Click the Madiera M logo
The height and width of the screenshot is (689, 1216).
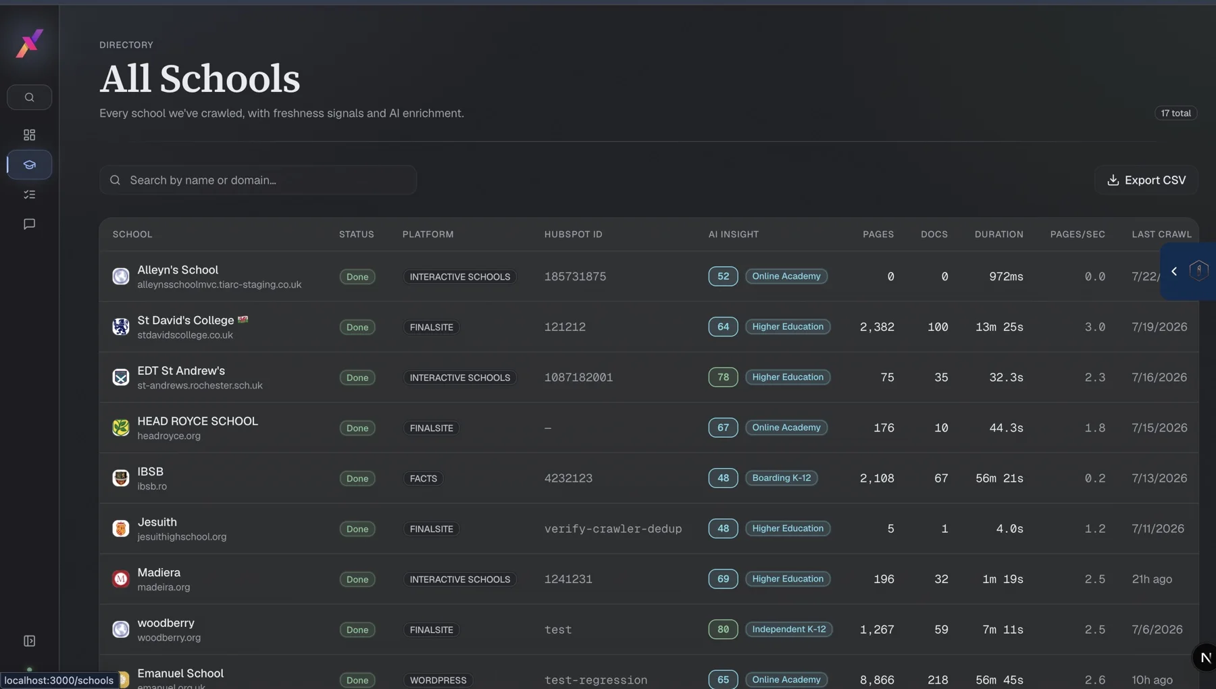121,579
